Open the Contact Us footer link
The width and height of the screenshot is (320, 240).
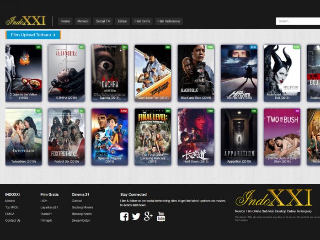pyautogui.click(x=13, y=220)
